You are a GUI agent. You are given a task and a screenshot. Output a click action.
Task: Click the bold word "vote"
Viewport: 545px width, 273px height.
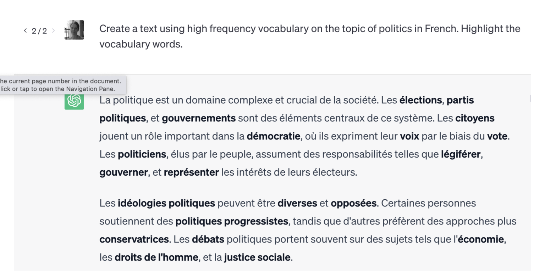497,136
